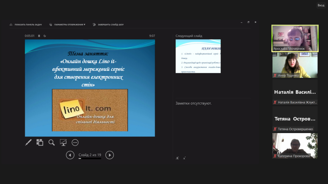Click the elapsed time 0:05:01
Image resolution: width=328 pixels, height=184 pixels.
point(30,36)
